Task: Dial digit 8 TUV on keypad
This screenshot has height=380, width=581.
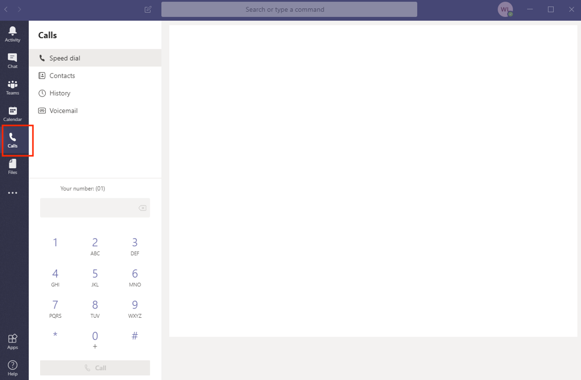Action: coord(95,309)
